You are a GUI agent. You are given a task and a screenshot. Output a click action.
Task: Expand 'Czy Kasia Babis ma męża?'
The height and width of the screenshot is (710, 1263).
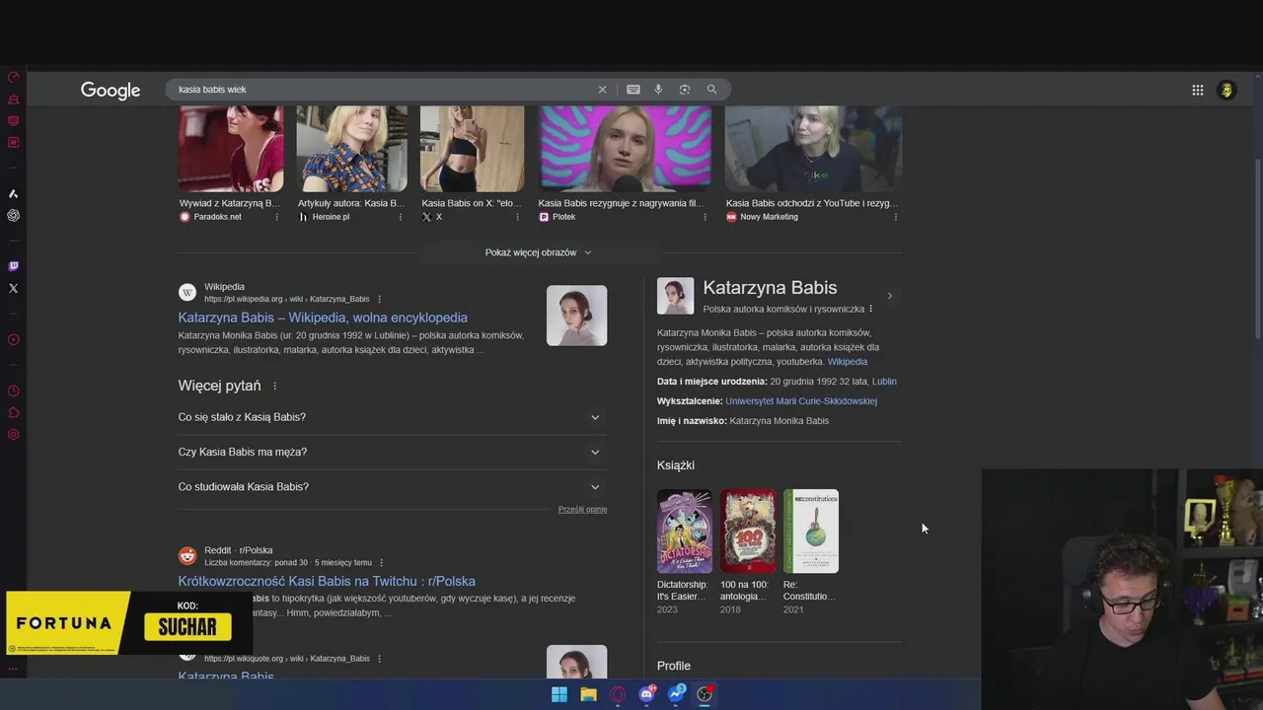[392, 452]
